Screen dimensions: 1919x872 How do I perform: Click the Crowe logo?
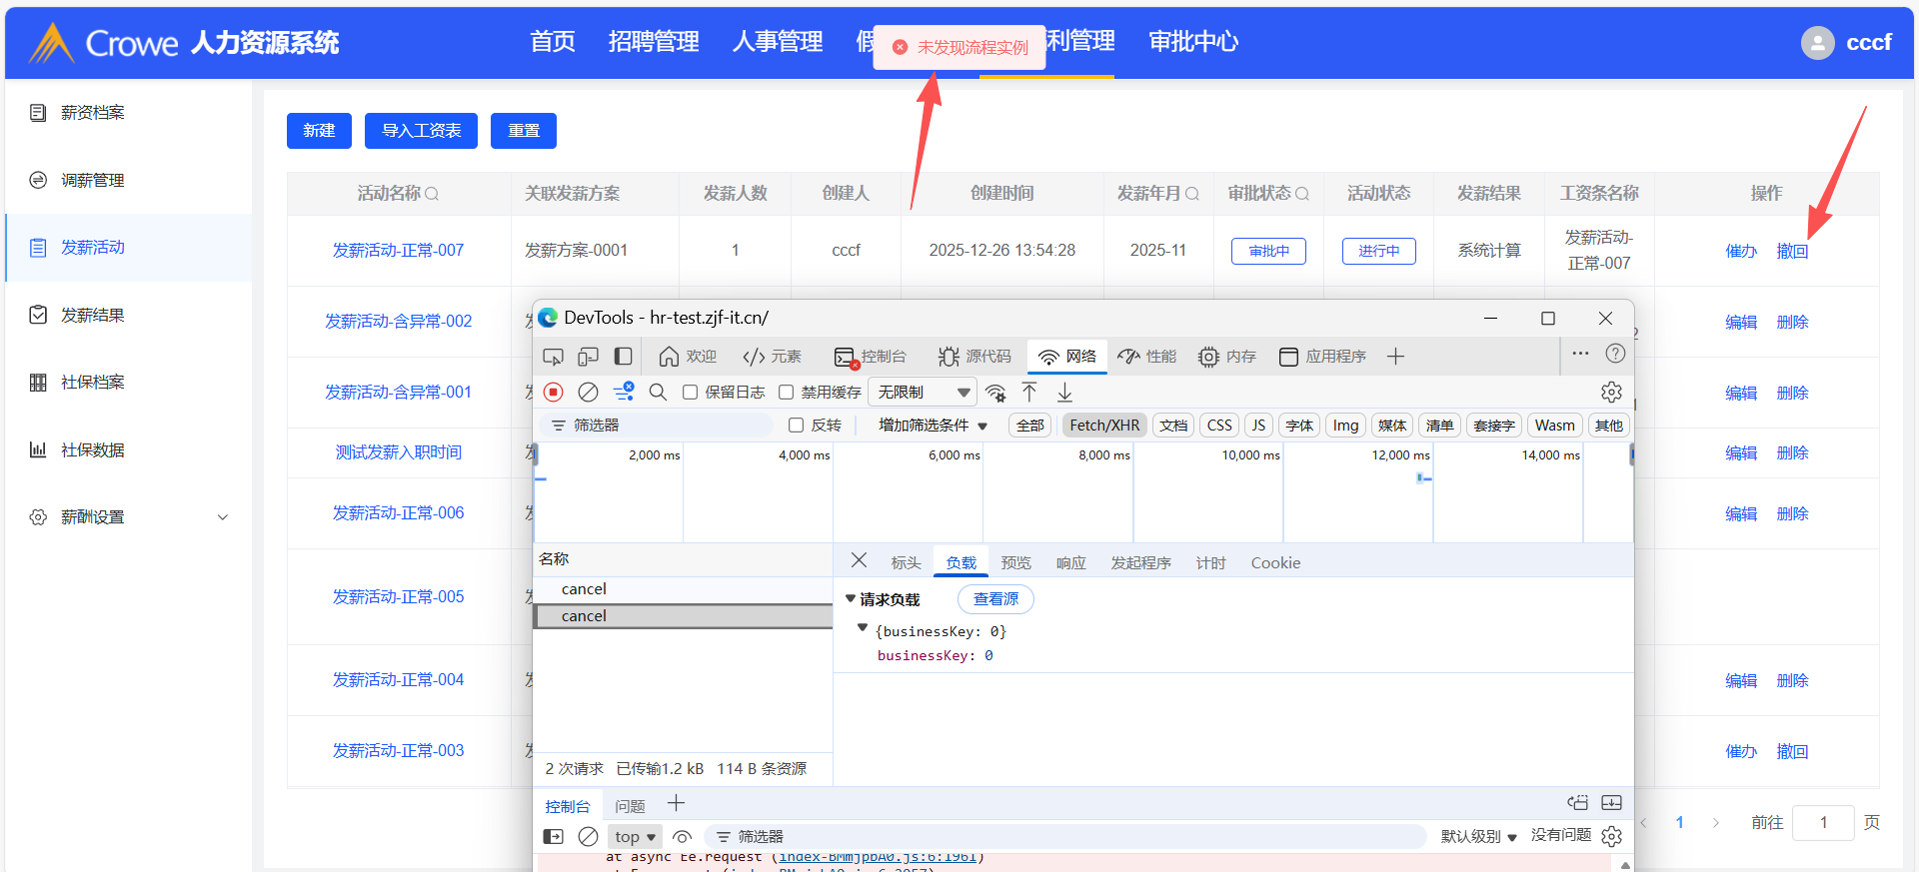(x=103, y=43)
